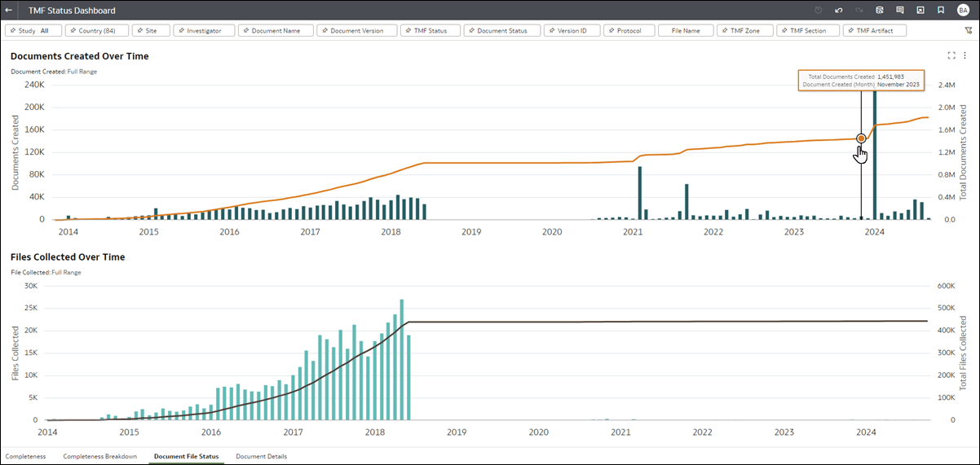This screenshot has height=465, width=980.
Task: Click the 240K label on Documents Created axis
Action: pos(34,85)
